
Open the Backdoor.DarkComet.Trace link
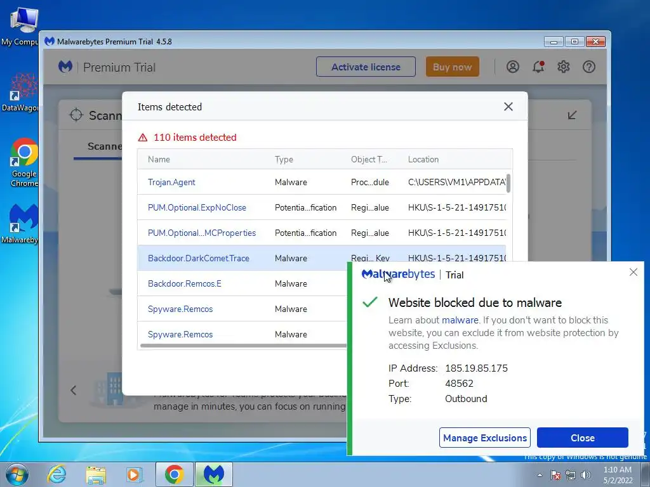tap(199, 258)
